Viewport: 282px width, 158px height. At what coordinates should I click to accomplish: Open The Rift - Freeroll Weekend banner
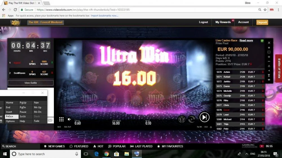click(45, 22)
